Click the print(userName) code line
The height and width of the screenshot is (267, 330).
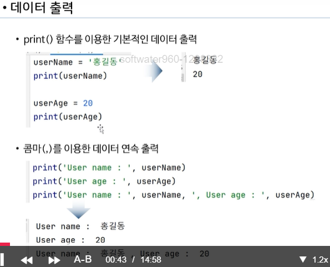70,76
